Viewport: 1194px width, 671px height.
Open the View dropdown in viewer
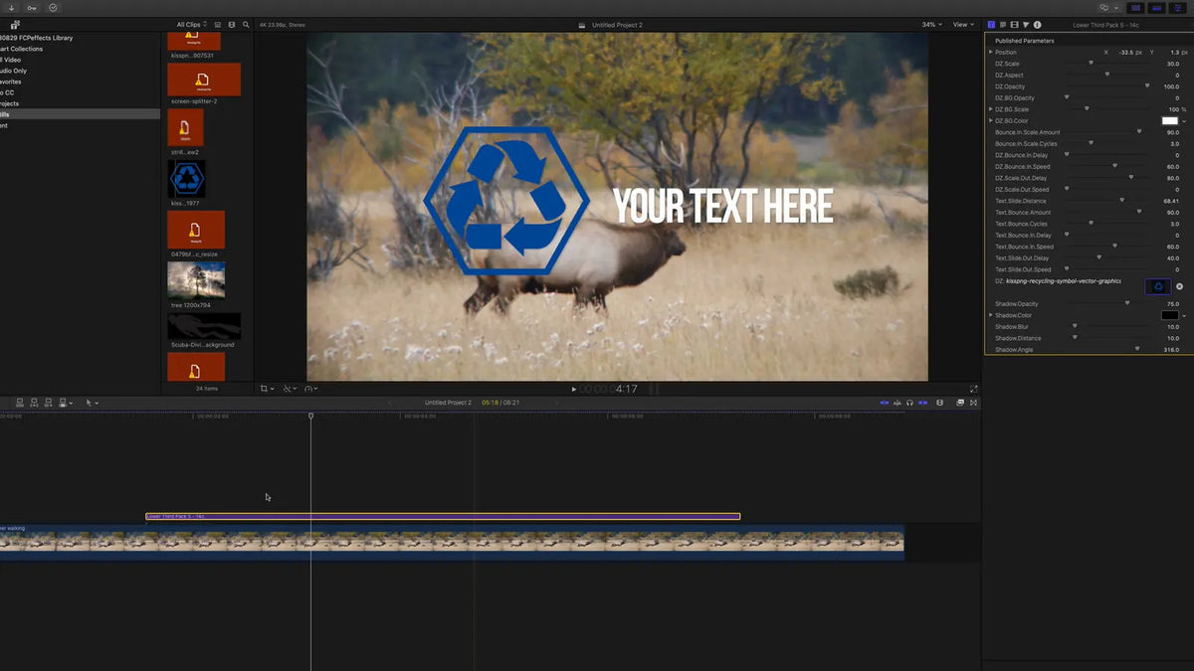pos(962,24)
